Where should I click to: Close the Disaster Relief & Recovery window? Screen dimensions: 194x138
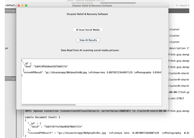[19, 6]
